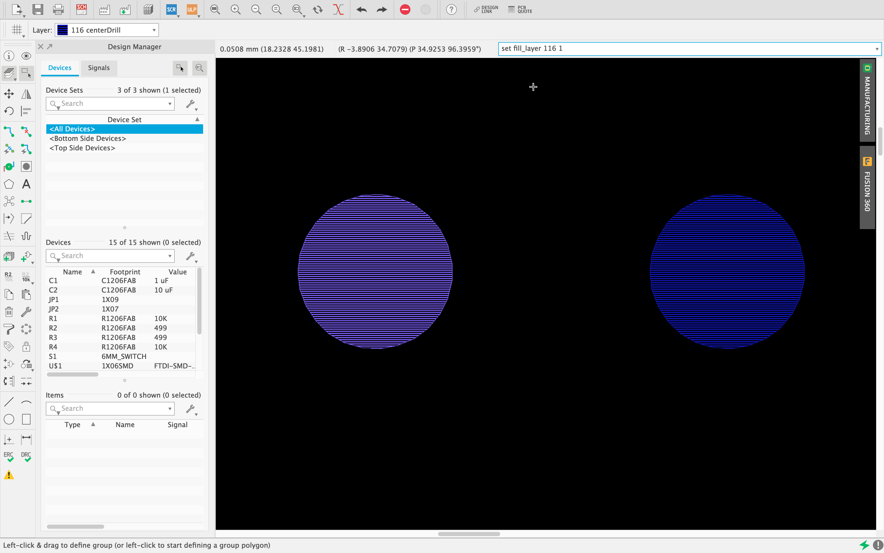Select the Mirror tool
The width and height of the screenshot is (884, 553).
pos(26,94)
